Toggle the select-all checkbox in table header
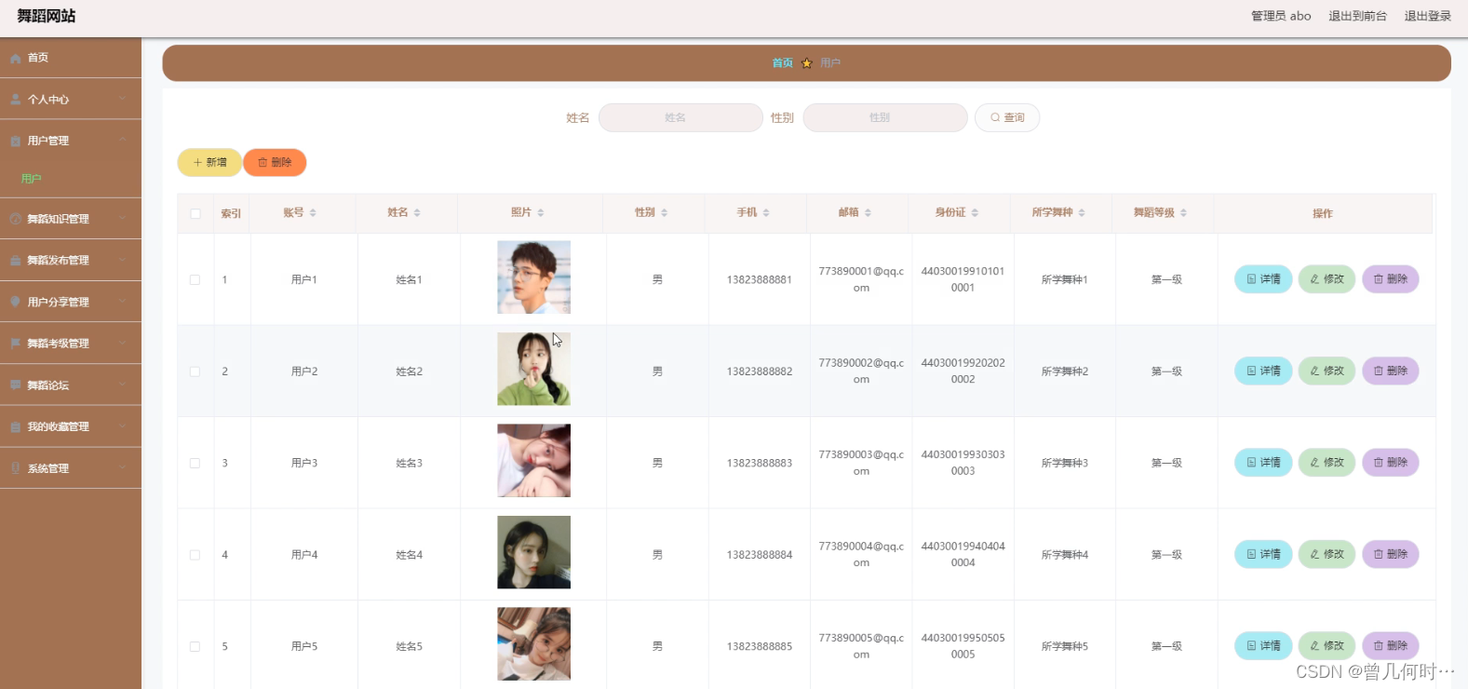Image resolution: width=1468 pixels, height=689 pixels. 195,213
